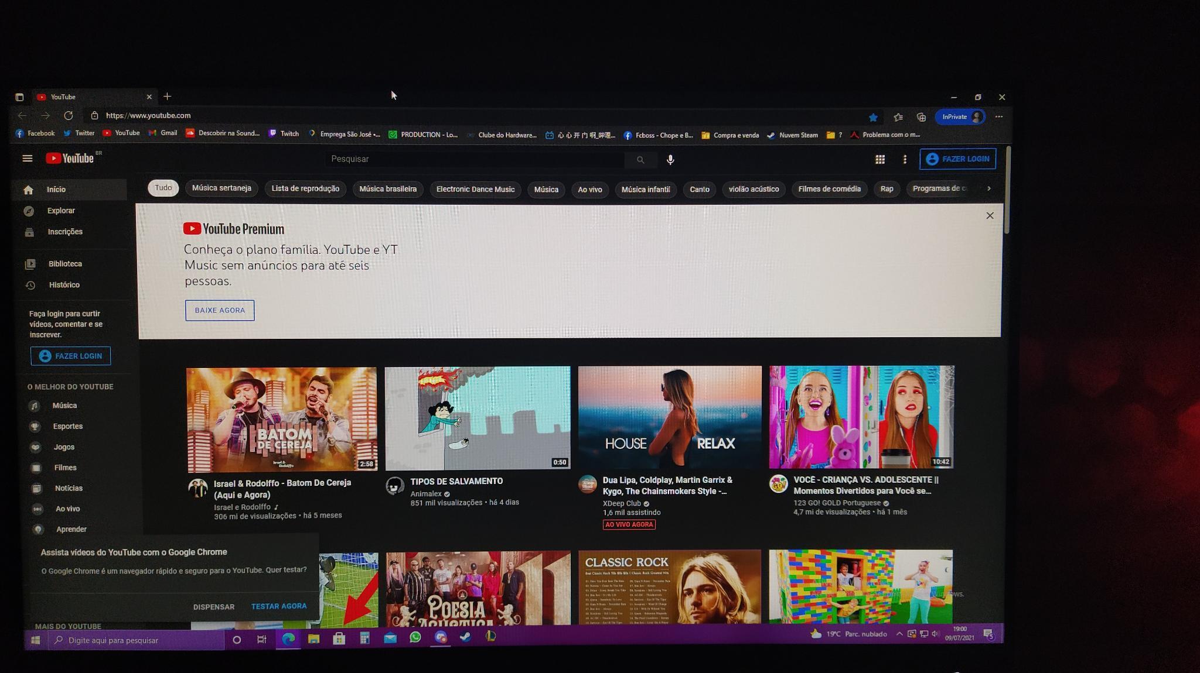Image resolution: width=1200 pixels, height=673 pixels.
Task: Click FAZER LOGIN in the top right
Action: coord(957,159)
